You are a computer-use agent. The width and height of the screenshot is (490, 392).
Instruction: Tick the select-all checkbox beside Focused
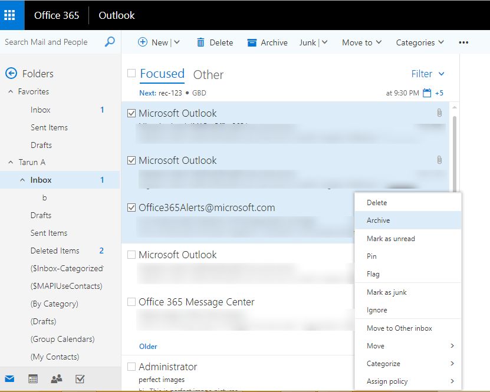click(131, 74)
